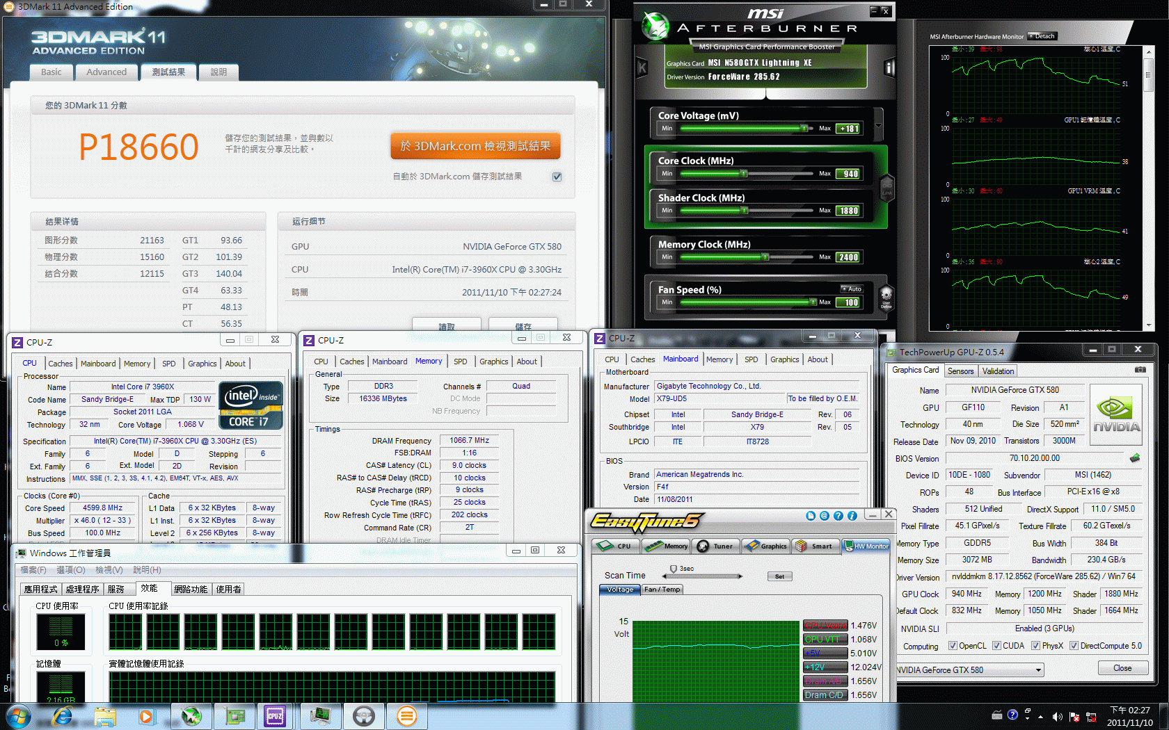Open Task Manager 檔案(F) menu
Screen dimensions: 1169x730
33,570
